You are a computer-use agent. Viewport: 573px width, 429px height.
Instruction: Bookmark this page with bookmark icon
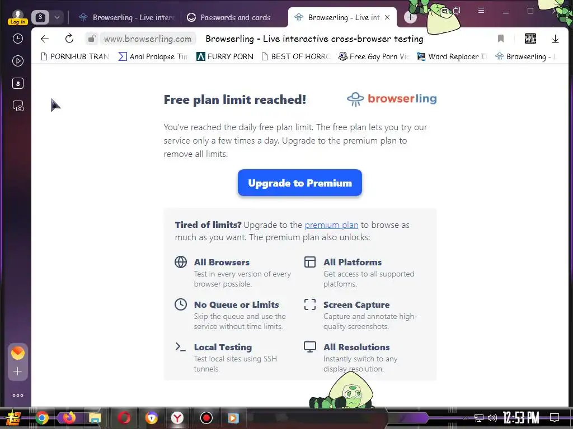(x=501, y=39)
